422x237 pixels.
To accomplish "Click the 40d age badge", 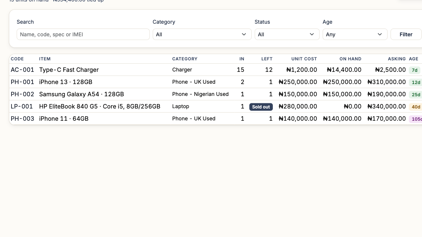I will [x=416, y=107].
